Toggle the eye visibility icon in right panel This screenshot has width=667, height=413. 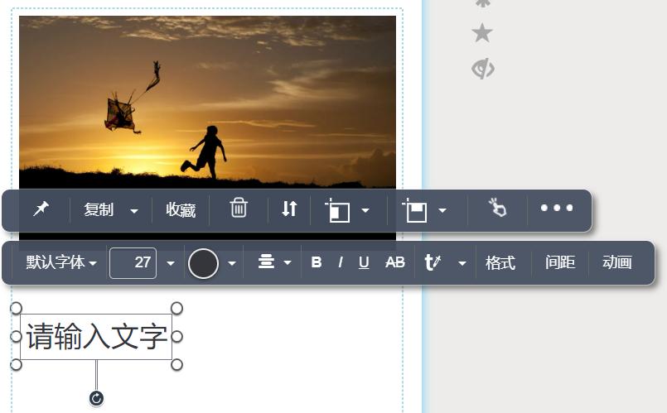click(x=483, y=69)
